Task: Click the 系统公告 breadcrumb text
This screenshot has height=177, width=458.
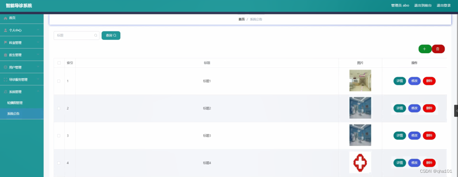Action: [256, 19]
